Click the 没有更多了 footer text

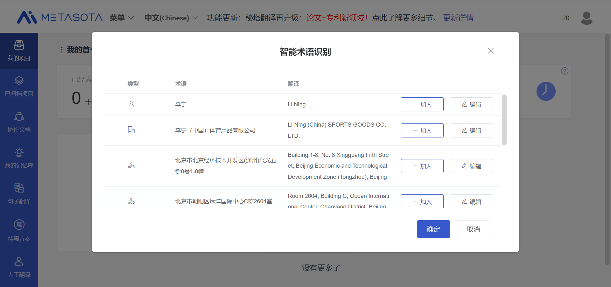(x=321, y=268)
